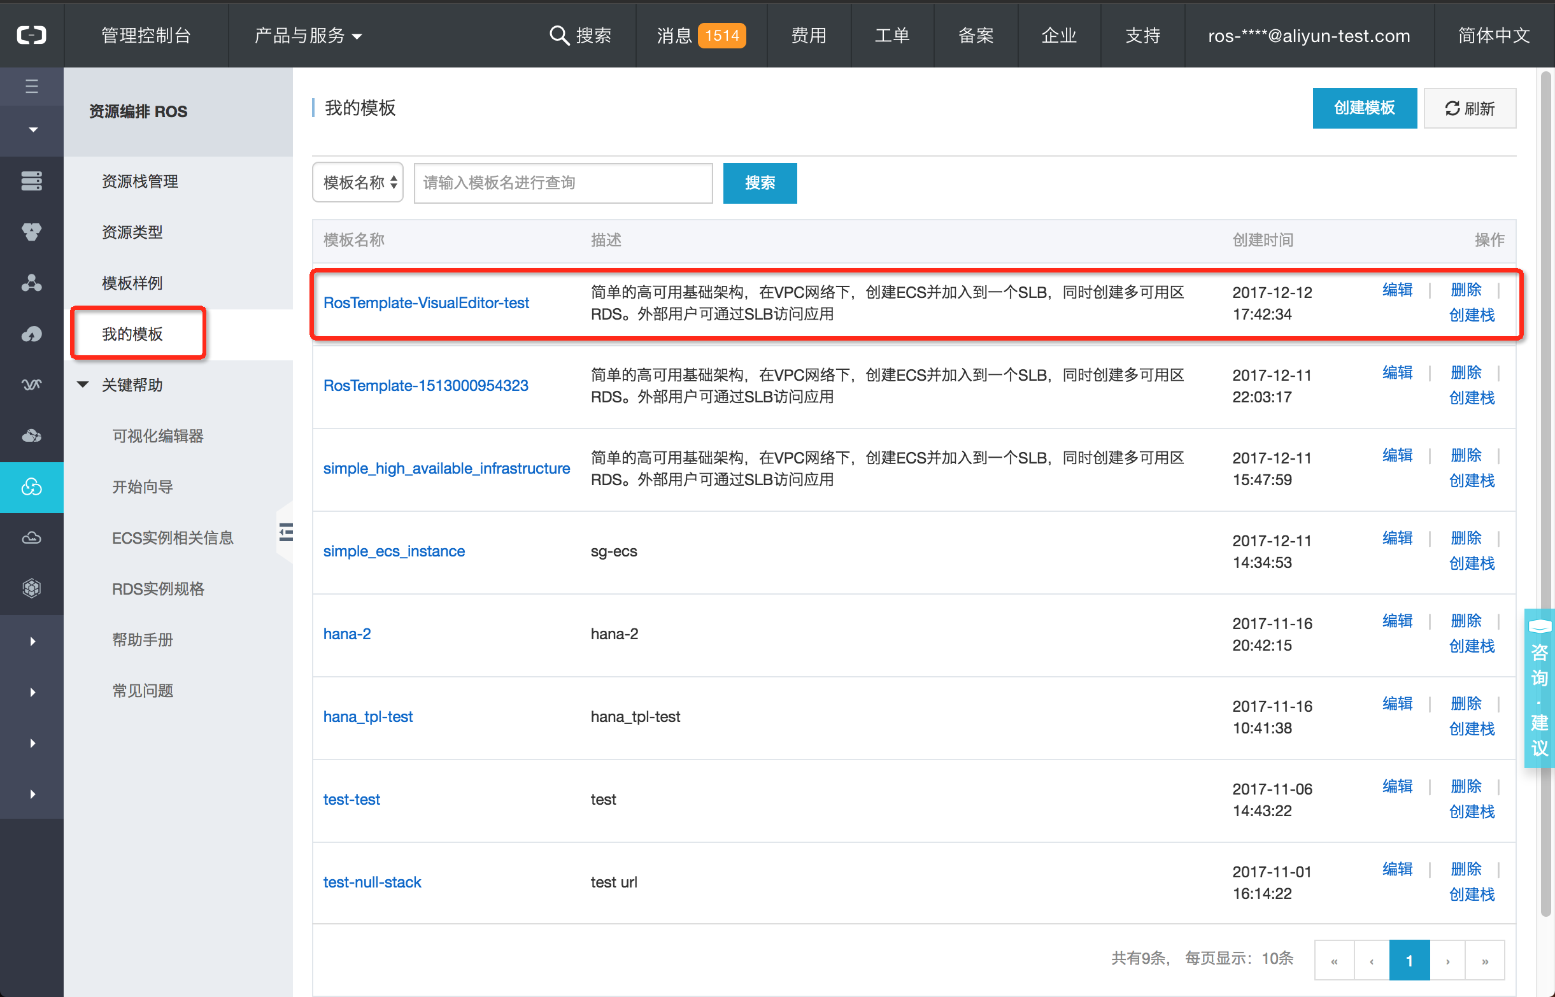Open 企业 in top bar
This screenshot has height=997, width=1555.
pyautogui.click(x=1059, y=36)
